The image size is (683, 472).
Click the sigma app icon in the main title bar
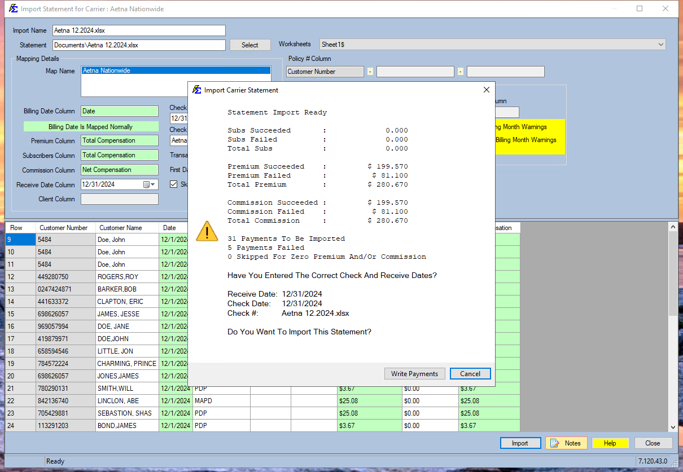point(12,9)
